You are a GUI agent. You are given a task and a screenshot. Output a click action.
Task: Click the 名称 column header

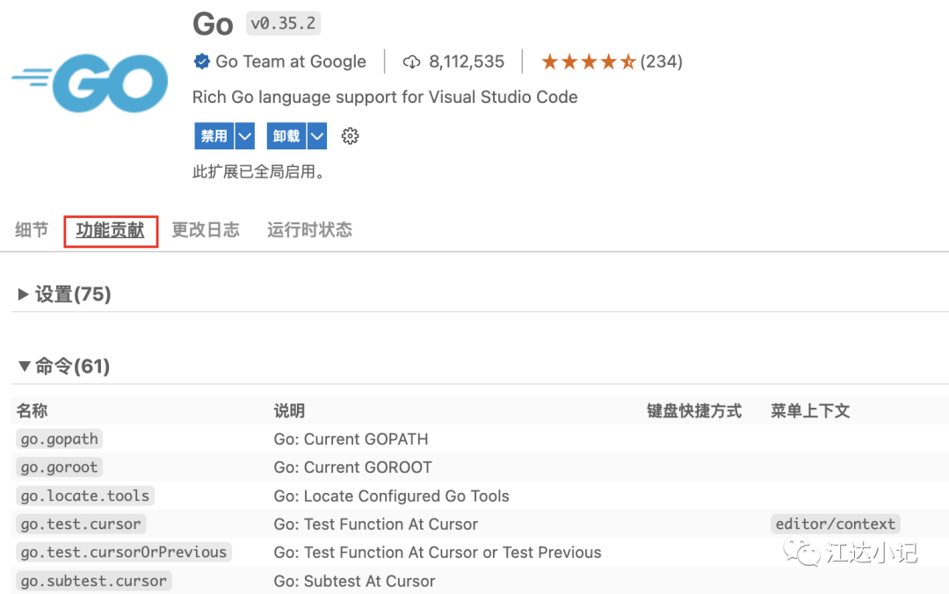pos(32,410)
